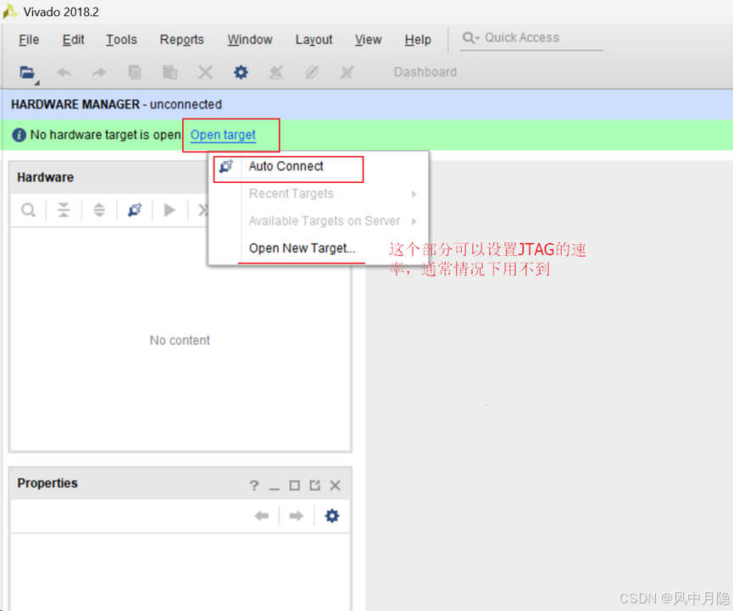Click the Hardware panel title
The width and height of the screenshot is (733, 611).
(x=46, y=178)
